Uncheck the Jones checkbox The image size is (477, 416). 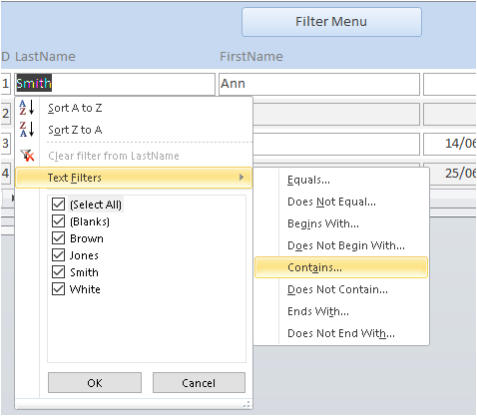click(x=58, y=255)
